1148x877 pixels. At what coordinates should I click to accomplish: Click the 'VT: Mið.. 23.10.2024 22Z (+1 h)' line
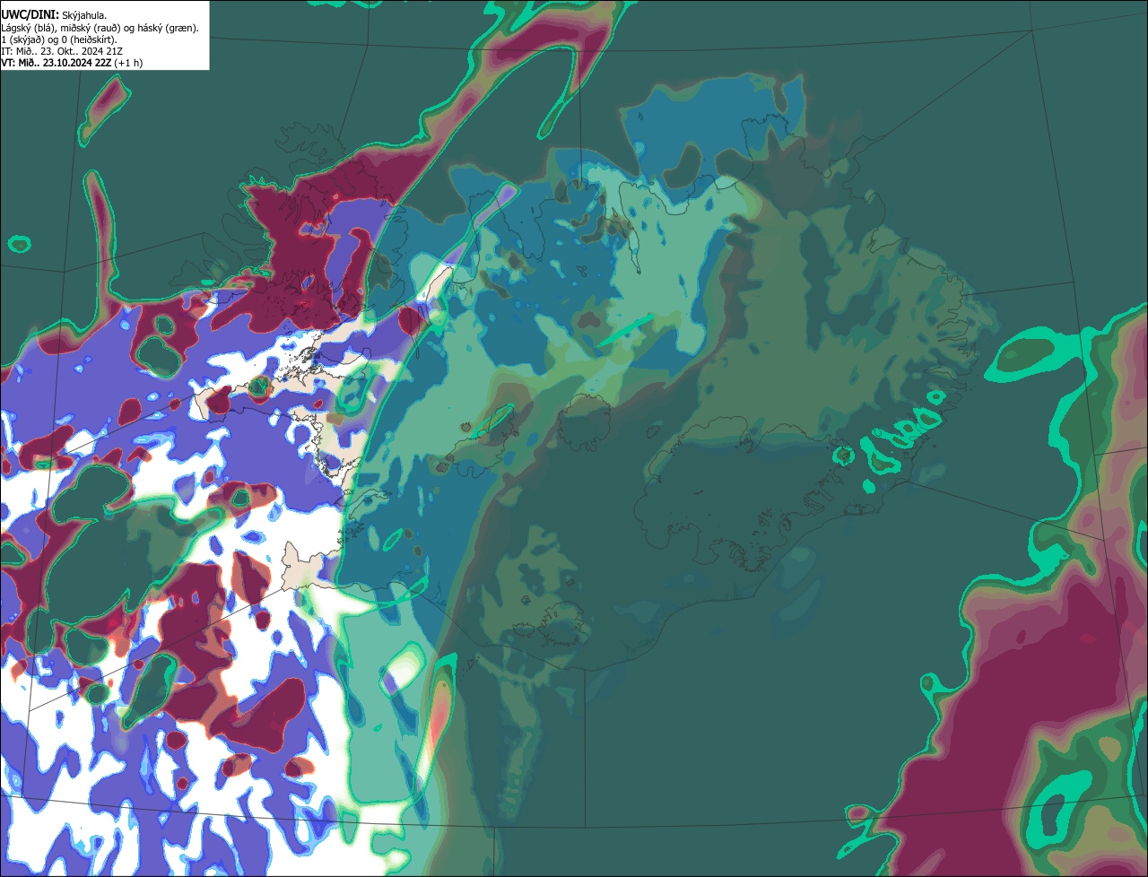pos(72,63)
